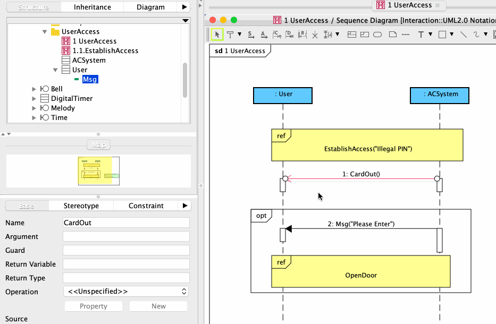Click the New button

pos(158,306)
